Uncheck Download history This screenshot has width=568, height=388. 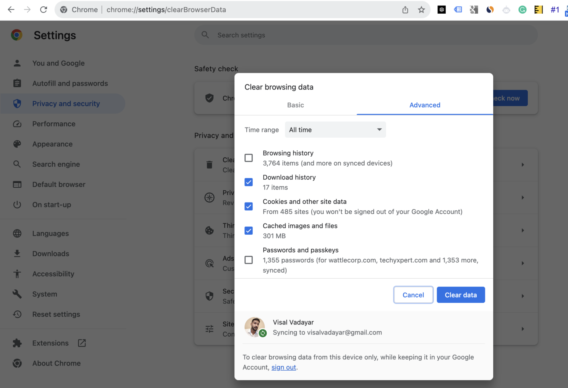point(248,182)
